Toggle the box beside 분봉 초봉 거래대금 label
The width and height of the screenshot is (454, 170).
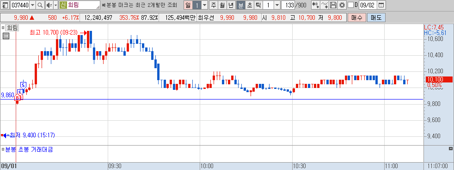(3, 150)
